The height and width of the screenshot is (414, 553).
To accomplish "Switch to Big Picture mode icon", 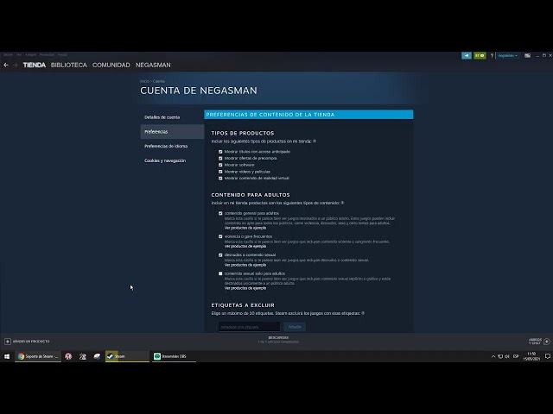I will 527,55.
